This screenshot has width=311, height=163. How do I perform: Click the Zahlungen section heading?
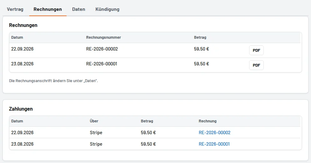(21, 109)
